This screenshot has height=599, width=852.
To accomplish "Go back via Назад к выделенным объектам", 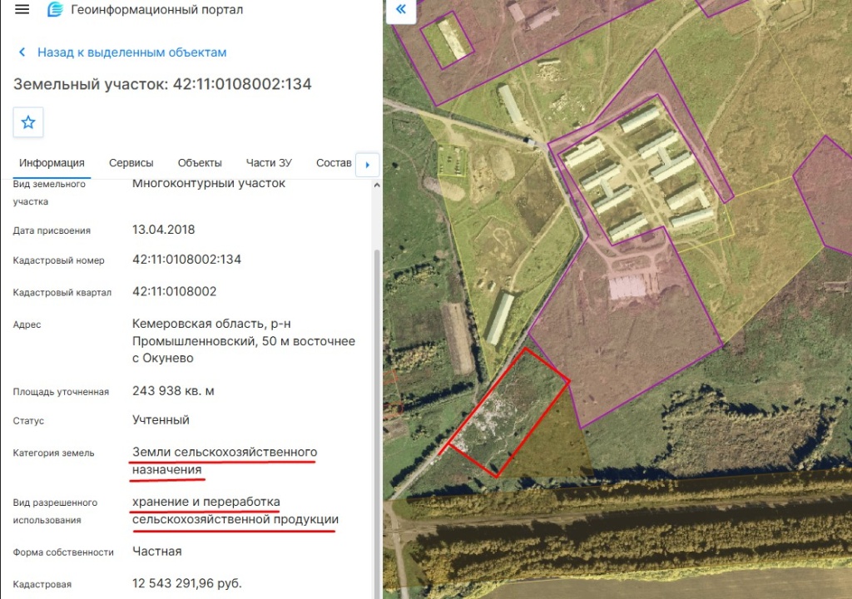I will coord(132,52).
